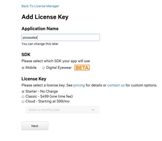
Task: Choose the Classic - $499 license option
Action: pyautogui.click(x=23, y=96)
